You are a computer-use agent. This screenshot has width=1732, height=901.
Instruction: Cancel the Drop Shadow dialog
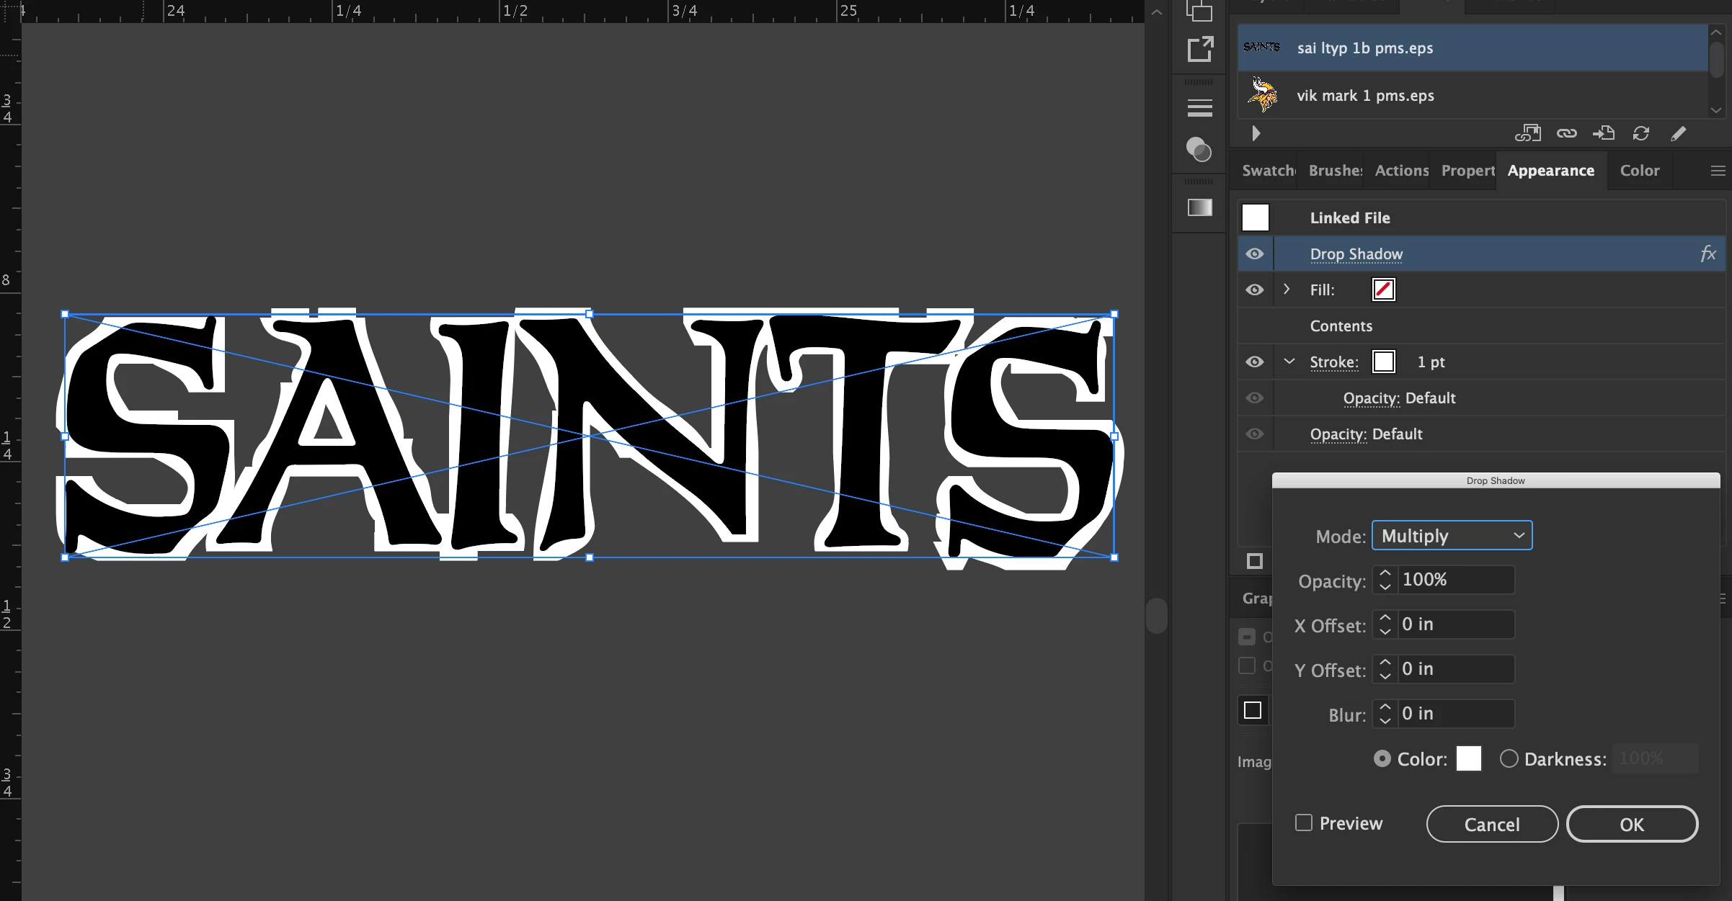coord(1491,824)
